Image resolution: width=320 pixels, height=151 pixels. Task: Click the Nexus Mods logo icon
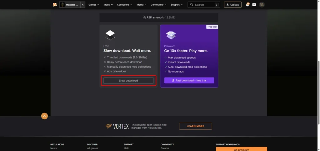coord(55,5)
